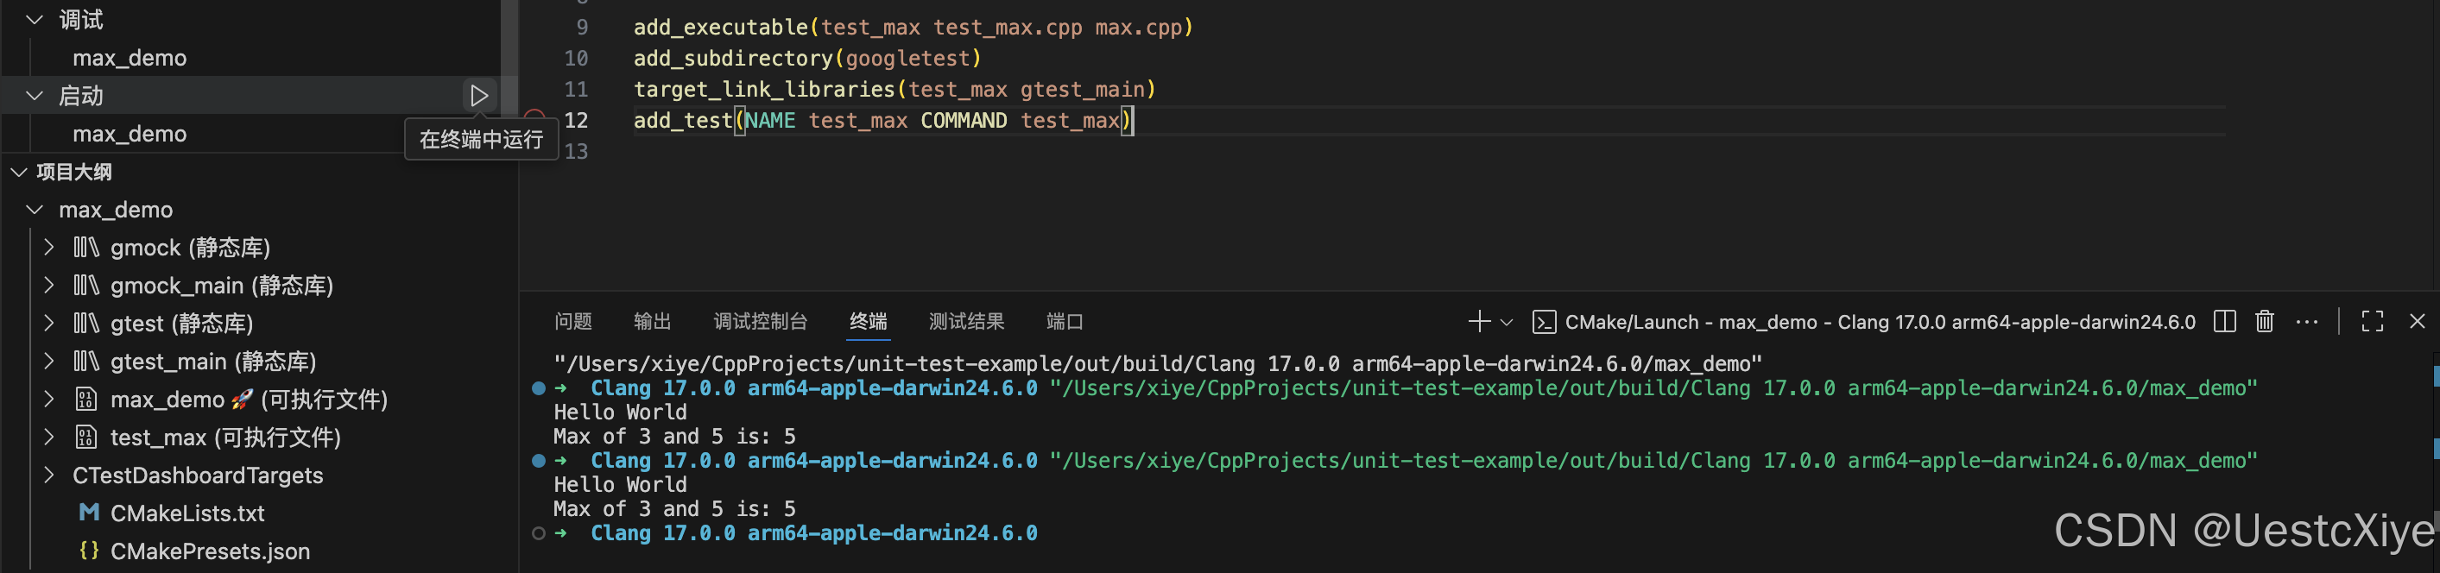Click target_link_libraries code line
This screenshot has width=2440, height=573.
point(894,90)
